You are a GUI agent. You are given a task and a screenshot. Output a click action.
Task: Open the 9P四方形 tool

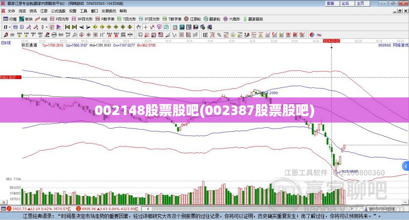(82, 19)
